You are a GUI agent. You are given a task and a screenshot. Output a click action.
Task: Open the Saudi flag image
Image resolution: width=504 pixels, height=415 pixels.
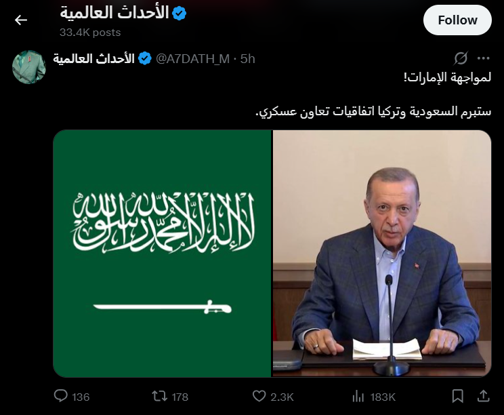coord(162,254)
